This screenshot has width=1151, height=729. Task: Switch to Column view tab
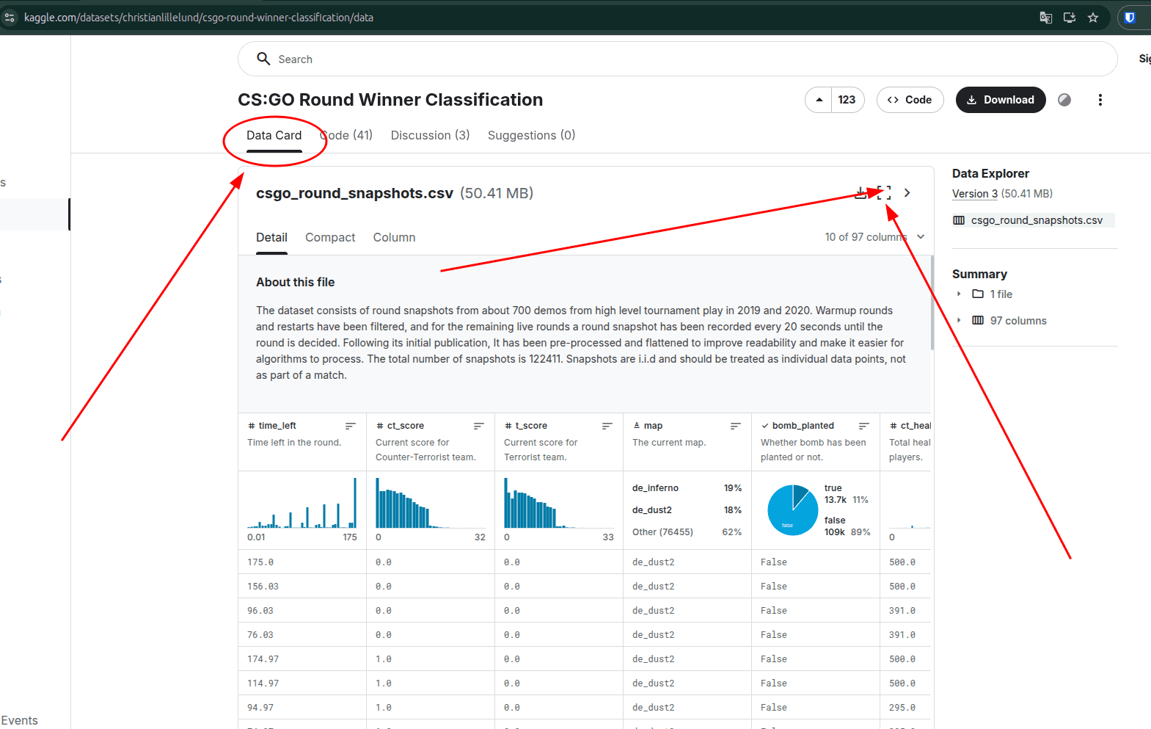[x=394, y=237]
